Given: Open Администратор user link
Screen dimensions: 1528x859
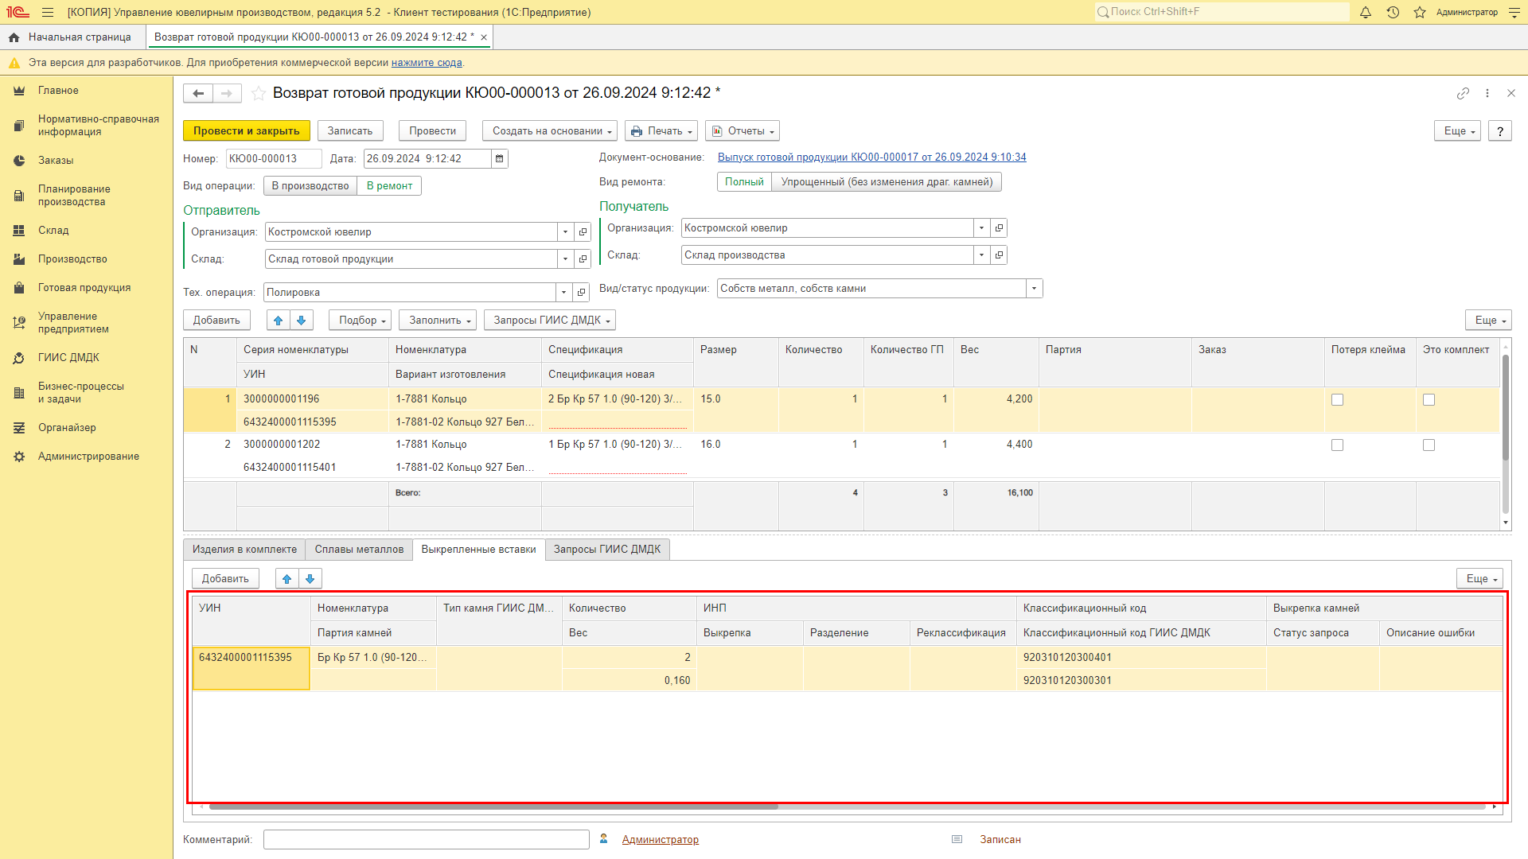Looking at the screenshot, I should pyautogui.click(x=660, y=840).
